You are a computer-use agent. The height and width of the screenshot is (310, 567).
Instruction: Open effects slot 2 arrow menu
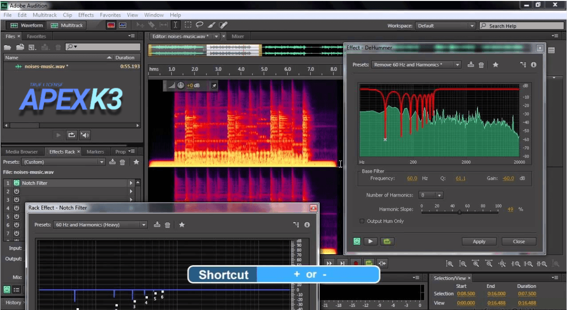coord(131,191)
